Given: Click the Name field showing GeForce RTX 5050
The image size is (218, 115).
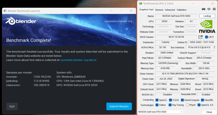Looking at the screenshot, I should pos(176,16).
